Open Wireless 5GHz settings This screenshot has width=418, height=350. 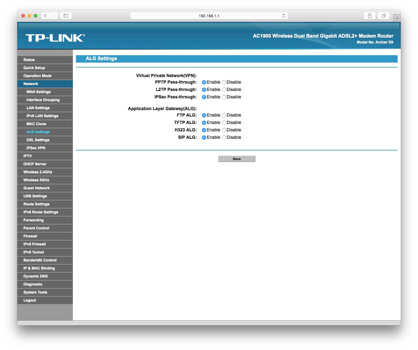[45, 180]
